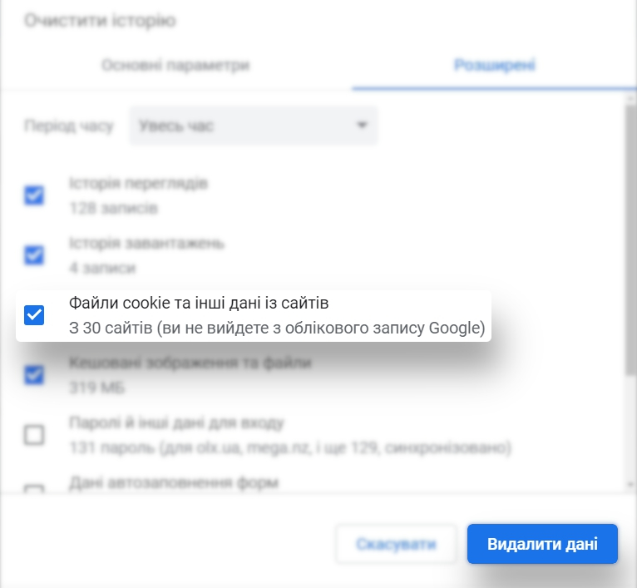Click the vertical scrollbar thumb
The image size is (637, 588).
(x=630, y=241)
